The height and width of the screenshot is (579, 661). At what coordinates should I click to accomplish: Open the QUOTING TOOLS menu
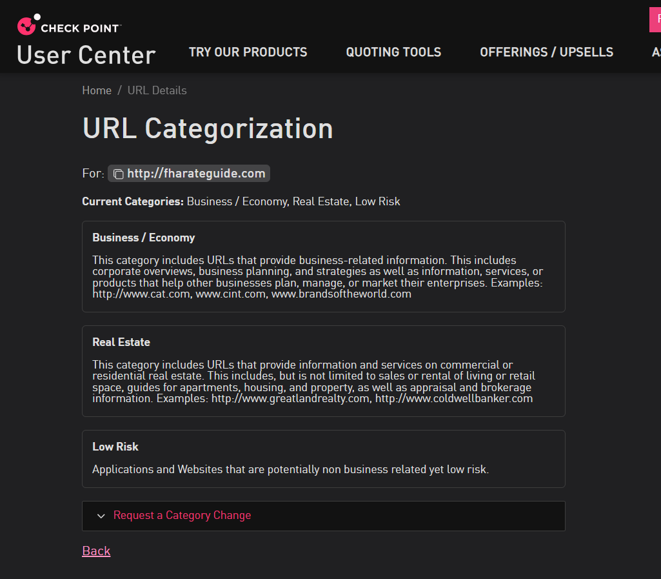click(x=393, y=52)
